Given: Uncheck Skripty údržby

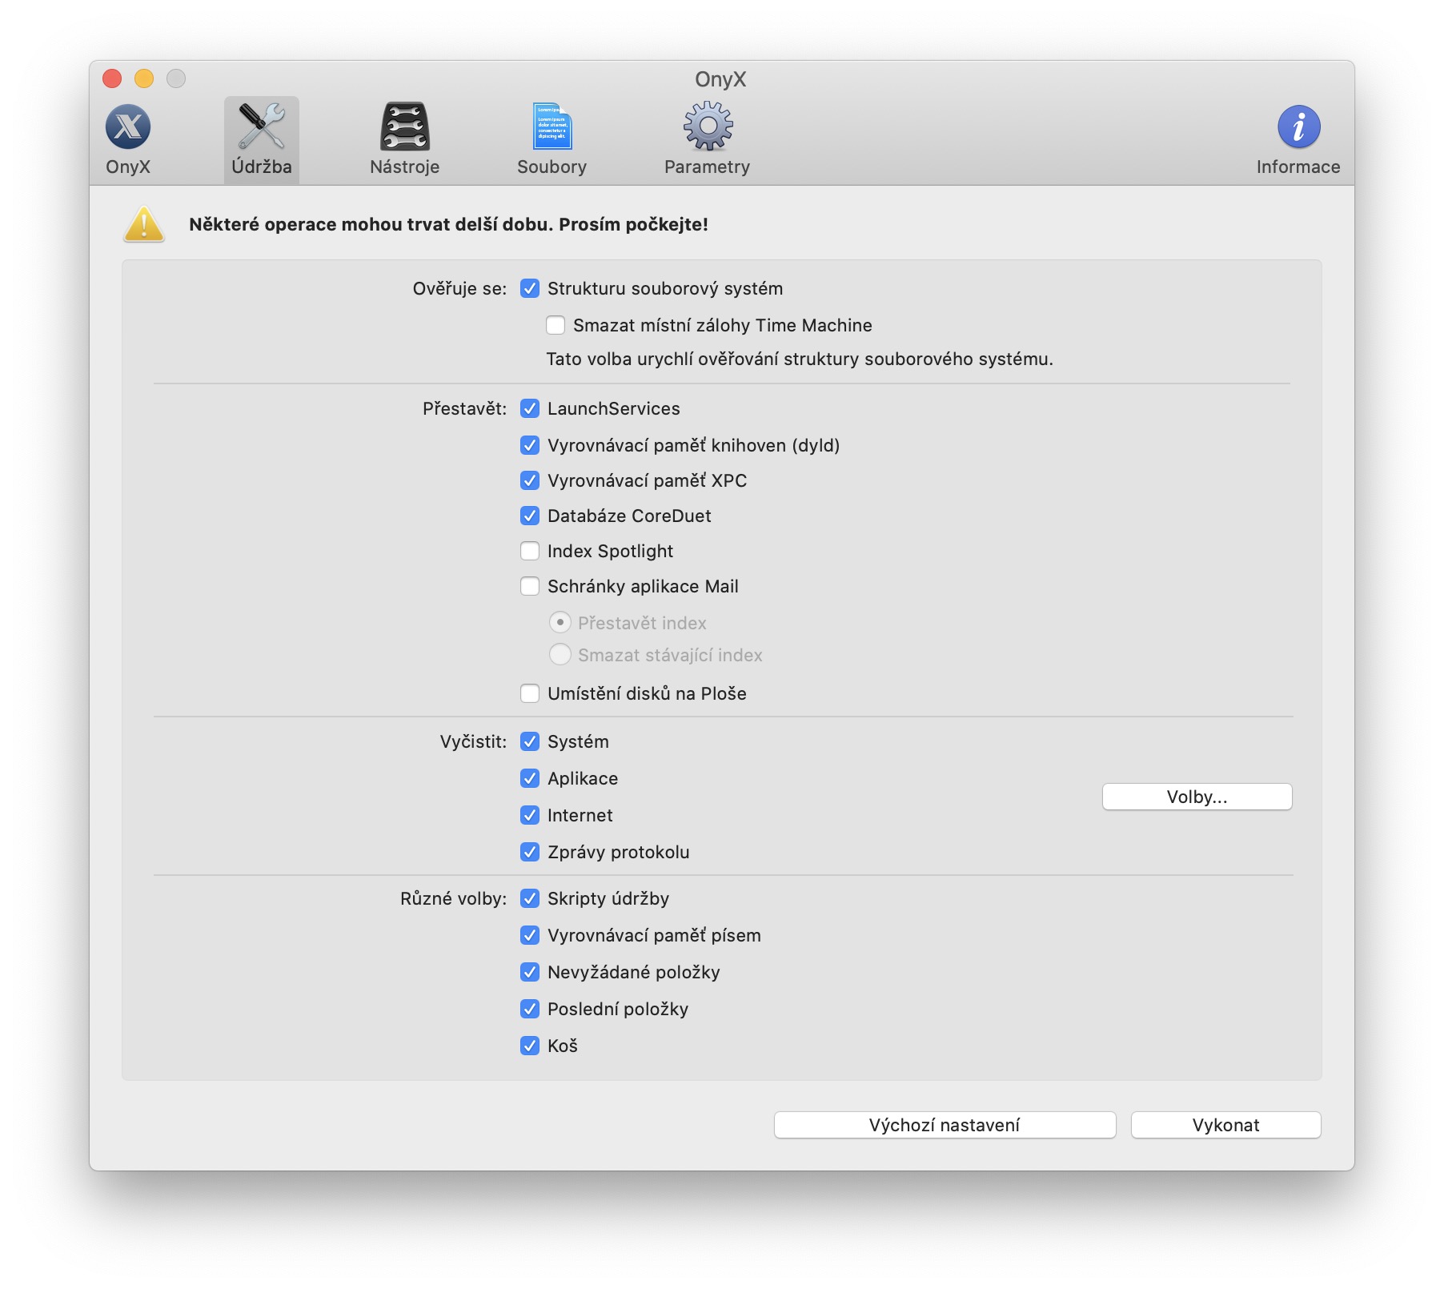Looking at the screenshot, I should point(530,898).
